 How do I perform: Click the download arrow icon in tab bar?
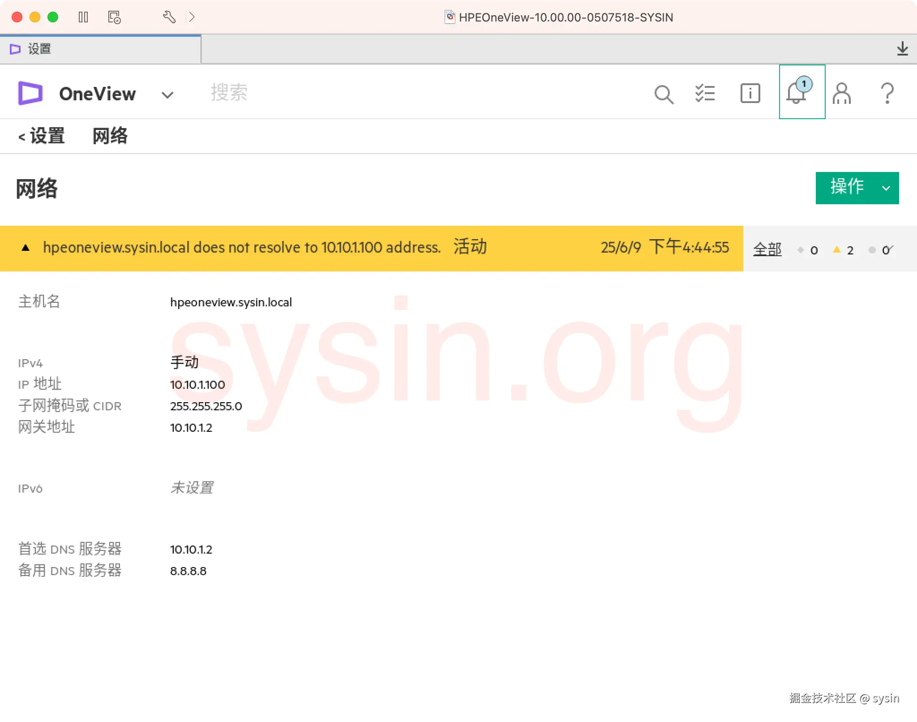click(902, 48)
